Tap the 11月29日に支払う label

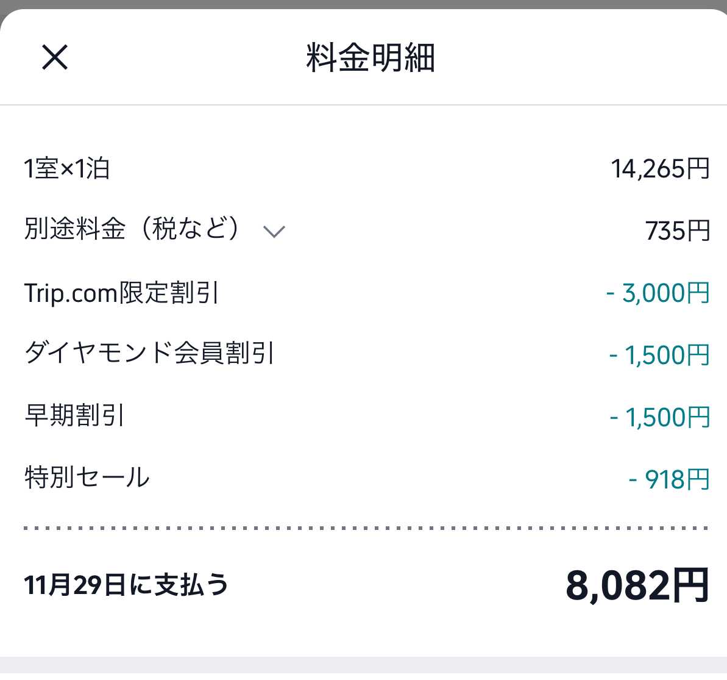126,585
